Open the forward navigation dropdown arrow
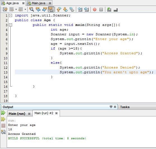The width and height of the screenshot is (156, 149). coord(25,9)
